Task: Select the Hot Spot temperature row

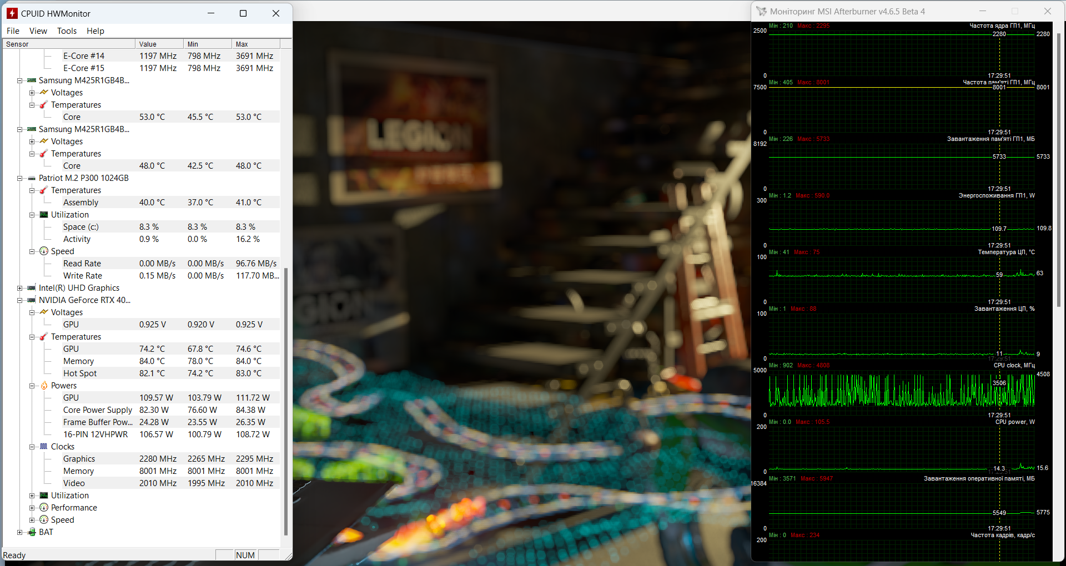Action: (80, 373)
